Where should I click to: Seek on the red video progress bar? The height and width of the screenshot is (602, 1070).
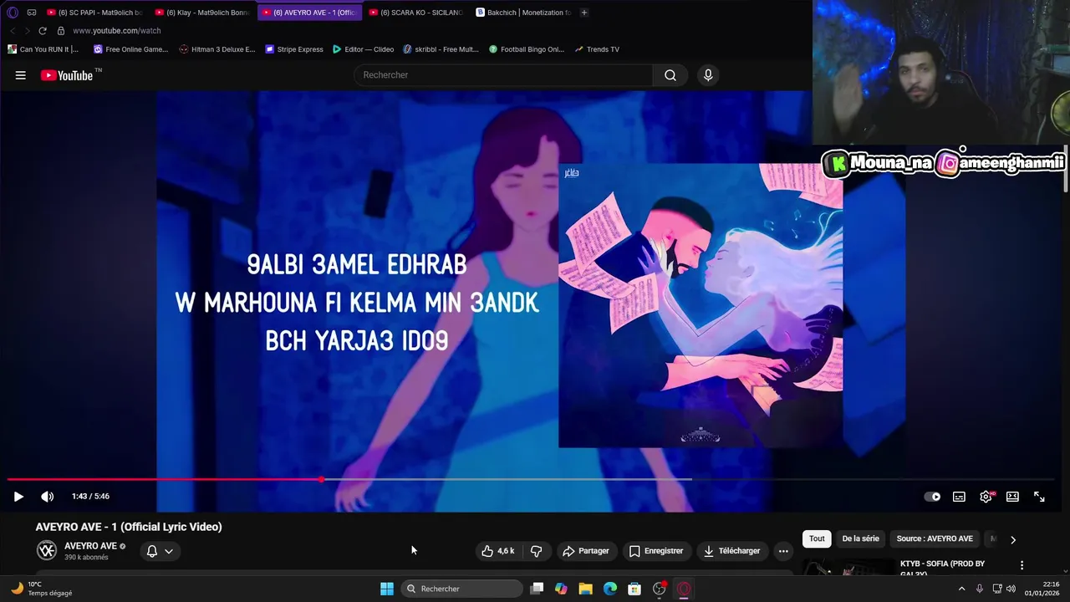[x=165, y=480]
